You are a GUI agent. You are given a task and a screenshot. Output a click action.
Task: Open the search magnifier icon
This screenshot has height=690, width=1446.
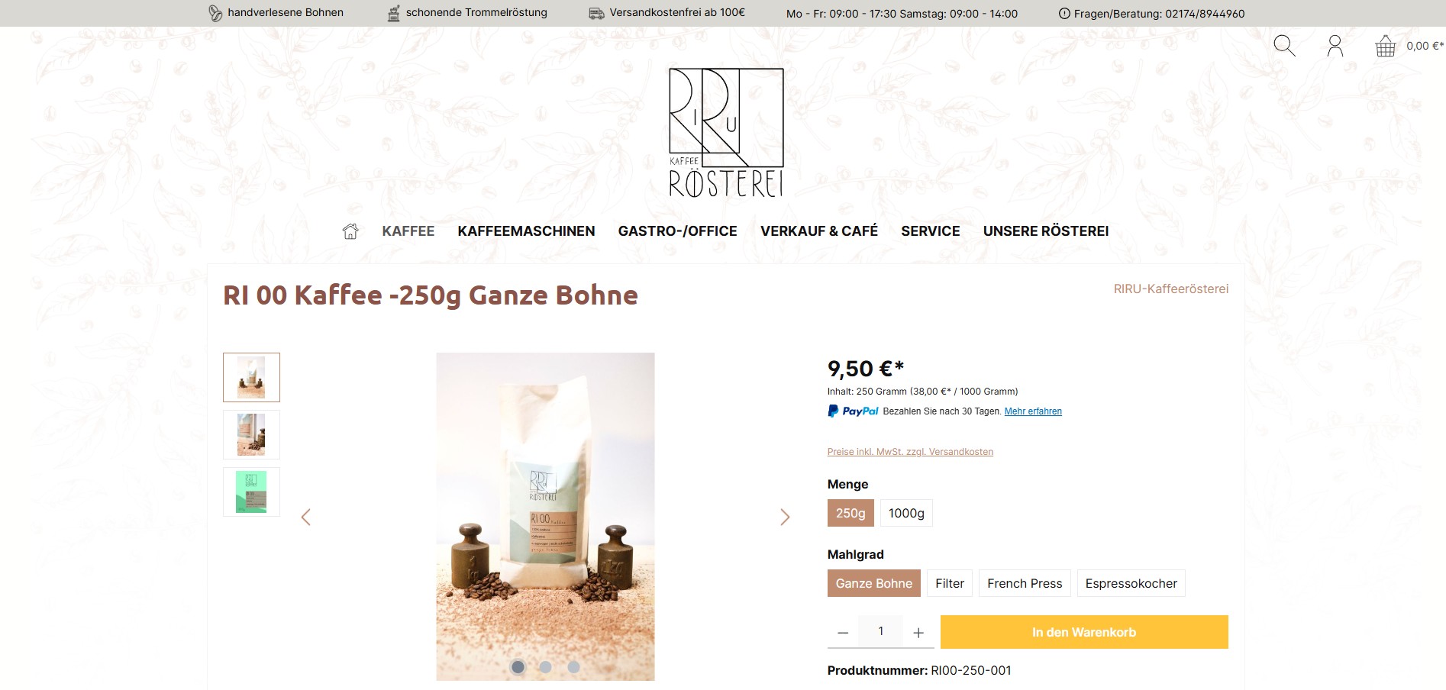(x=1284, y=46)
